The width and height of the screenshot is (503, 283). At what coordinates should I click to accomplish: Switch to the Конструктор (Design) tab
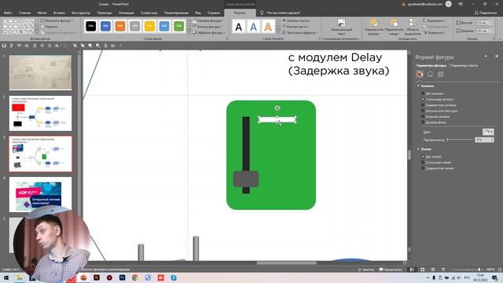tap(81, 13)
